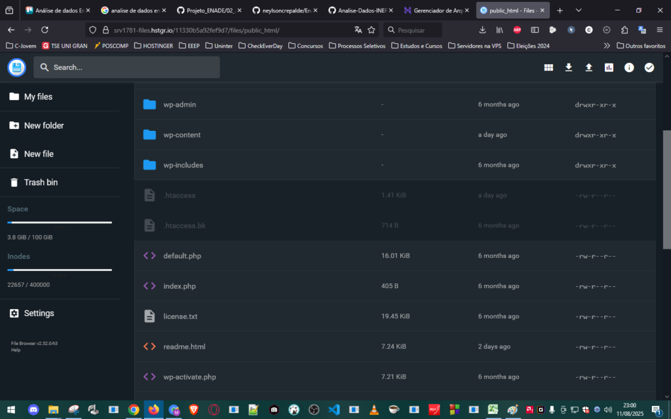This screenshot has width=671, height=419.
Task: Click the upload icon in header
Action: tap(588, 67)
